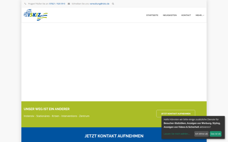
Task: Click the phone handset icon
Action: (25, 4)
